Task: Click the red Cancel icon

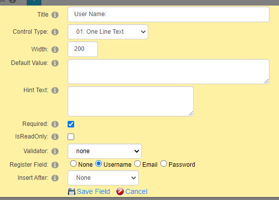Action: [x=120, y=191]
